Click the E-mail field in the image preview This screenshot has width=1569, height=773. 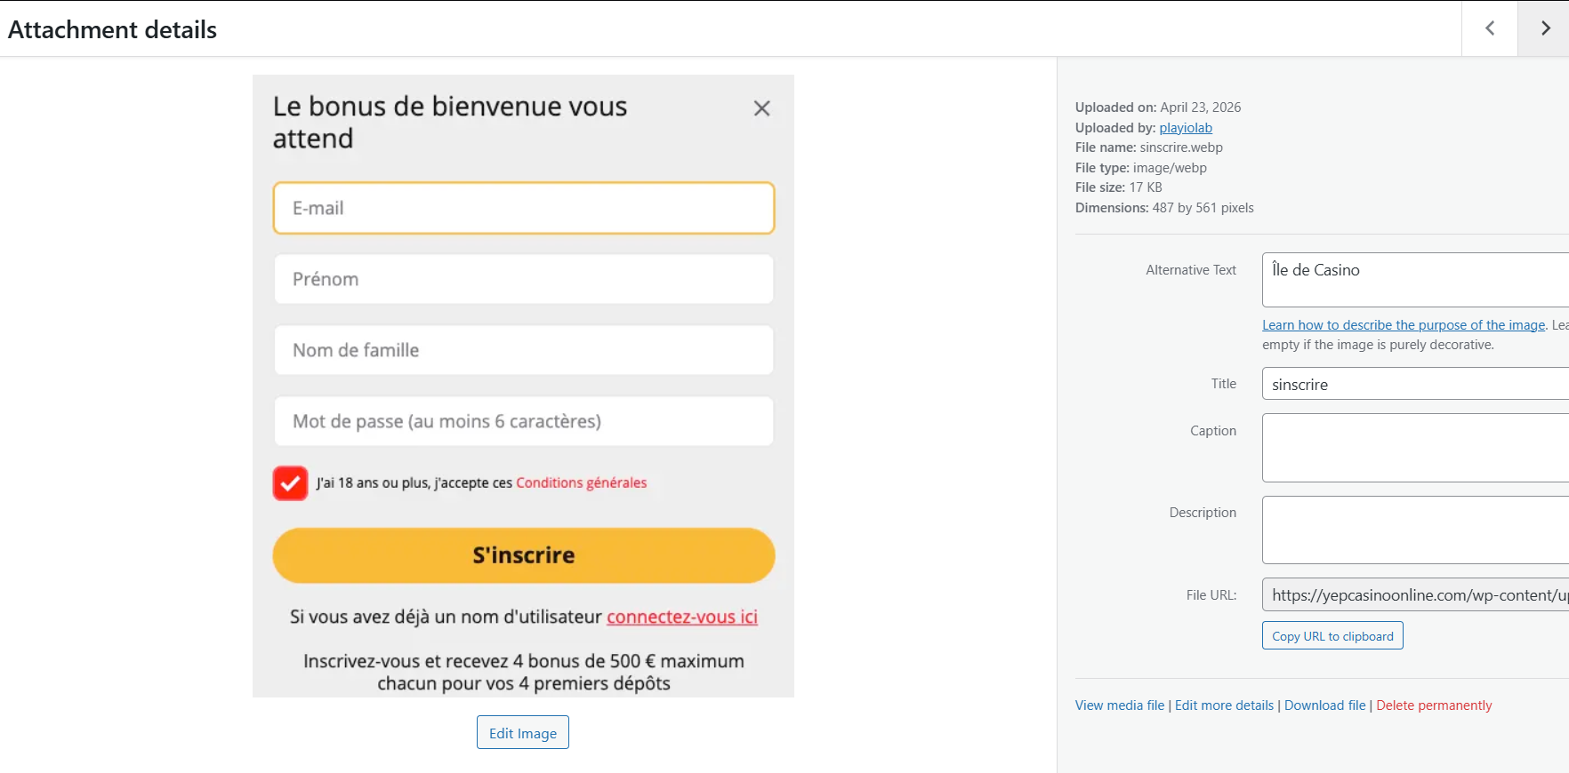[523, 209]
